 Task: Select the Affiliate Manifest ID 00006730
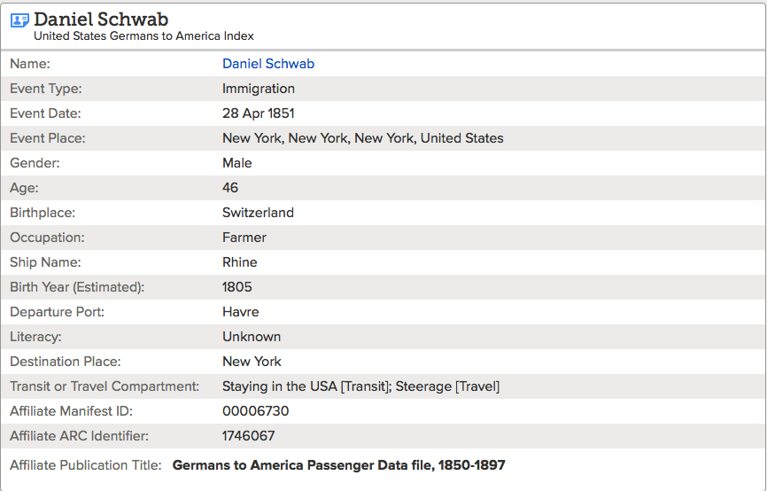coord(256,411)
